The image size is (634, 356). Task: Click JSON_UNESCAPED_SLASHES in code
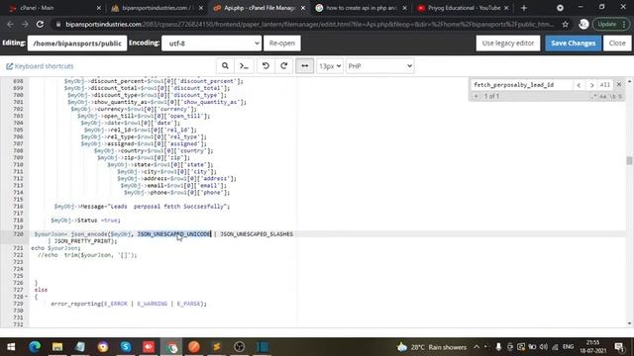point(257,234)
